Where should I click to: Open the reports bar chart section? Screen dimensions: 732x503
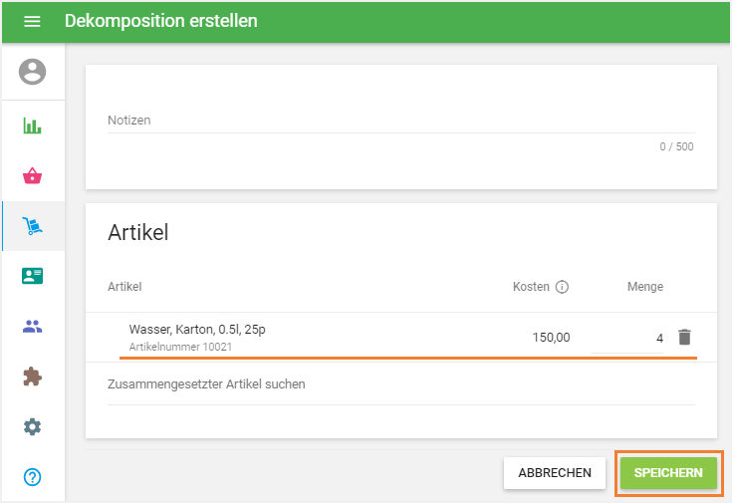pyautogui.click(x=33, y=126)
